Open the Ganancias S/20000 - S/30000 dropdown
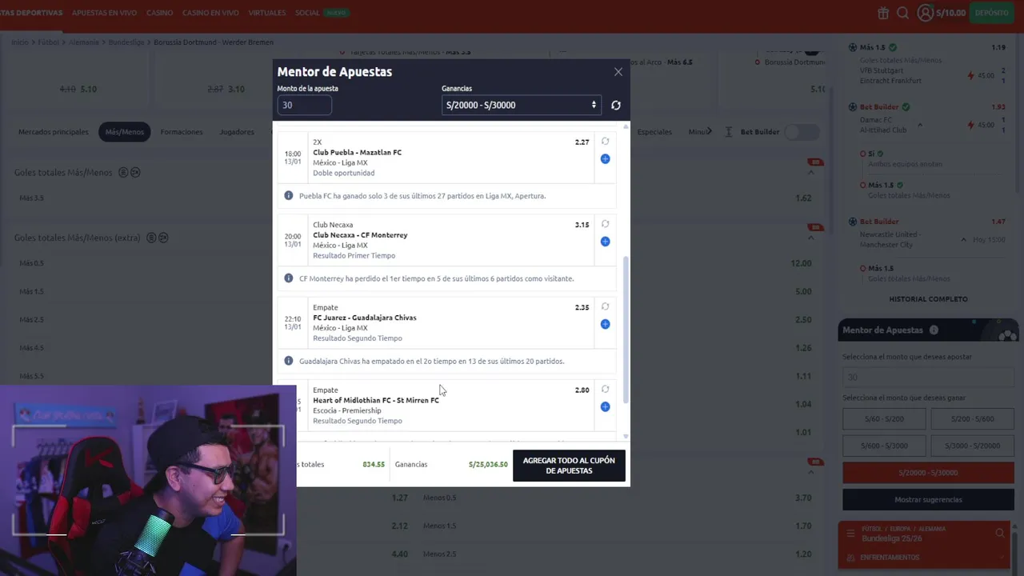The width and height of the screenshot is (1024, 576). tap(521, 105)
